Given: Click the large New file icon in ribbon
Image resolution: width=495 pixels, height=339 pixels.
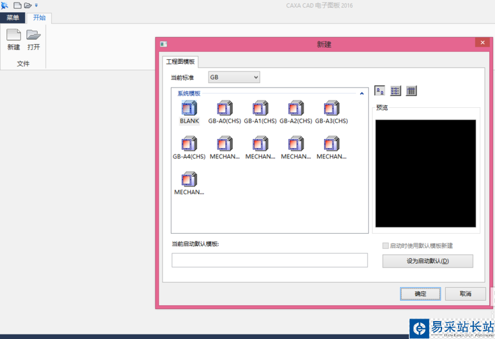Looking at the screenshot, I should coord(13,34).
